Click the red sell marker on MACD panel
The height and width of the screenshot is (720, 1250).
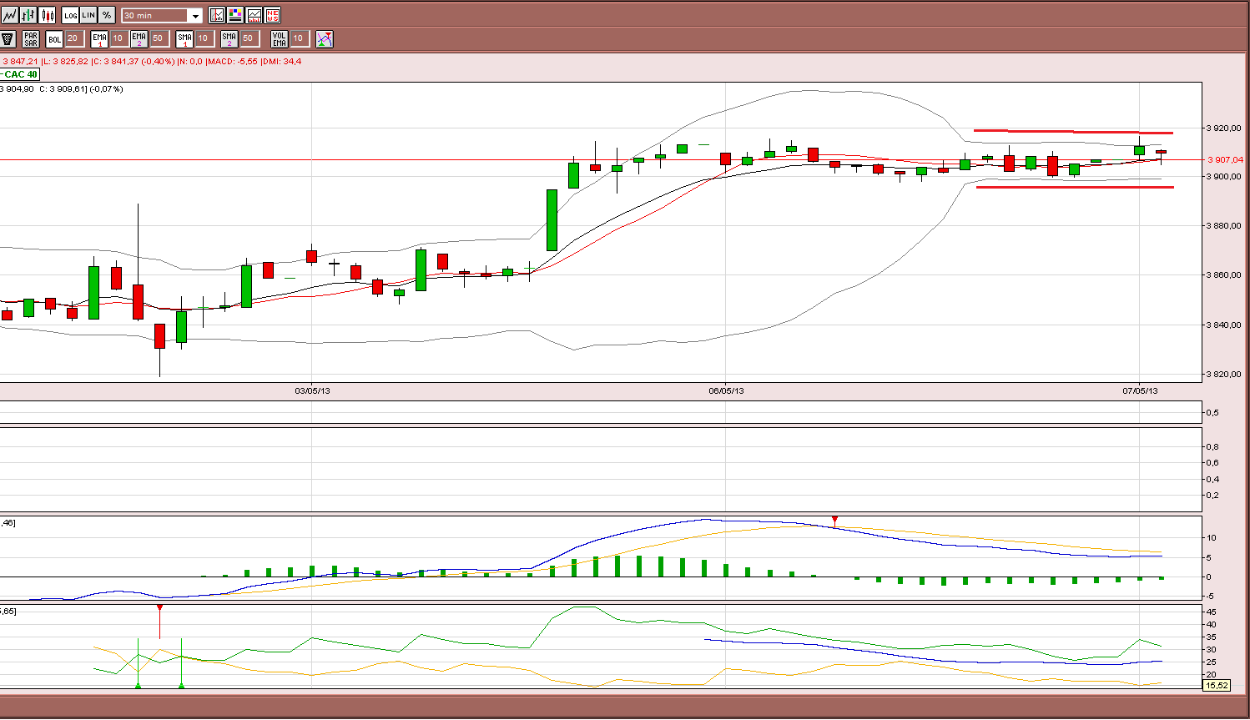(x=834, y=521)
